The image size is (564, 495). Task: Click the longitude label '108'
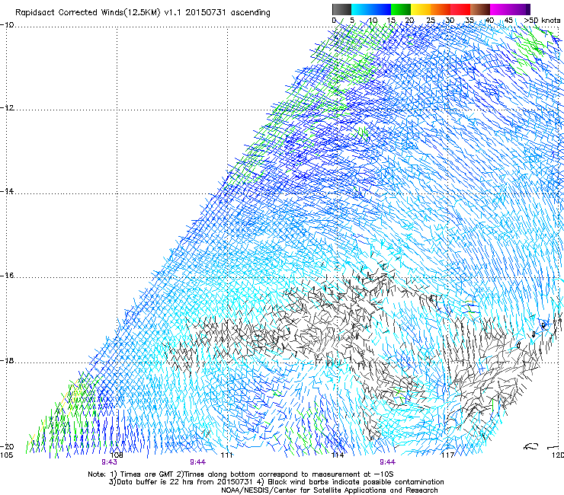tap(116, 455)
